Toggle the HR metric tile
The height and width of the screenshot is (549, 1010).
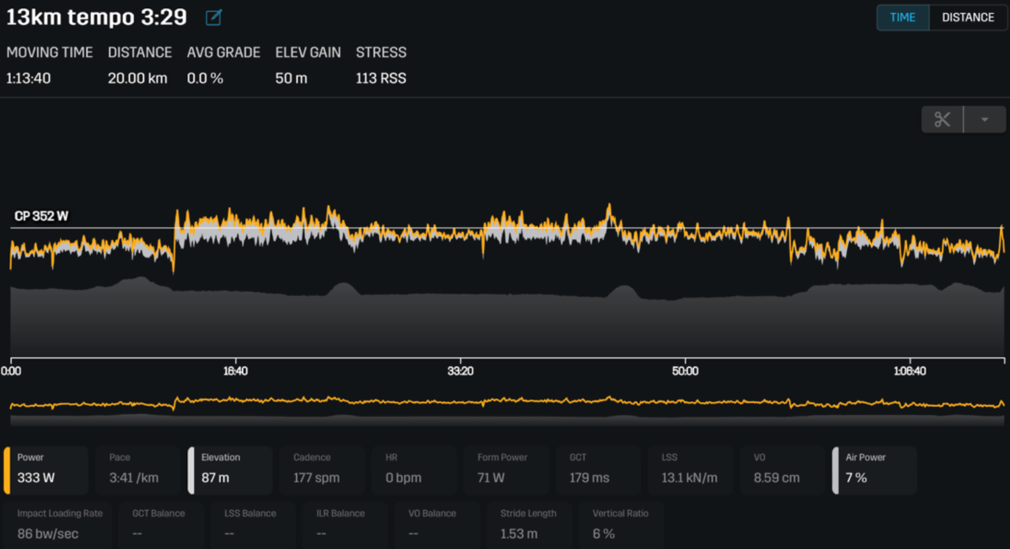click(x=414, y=470)
